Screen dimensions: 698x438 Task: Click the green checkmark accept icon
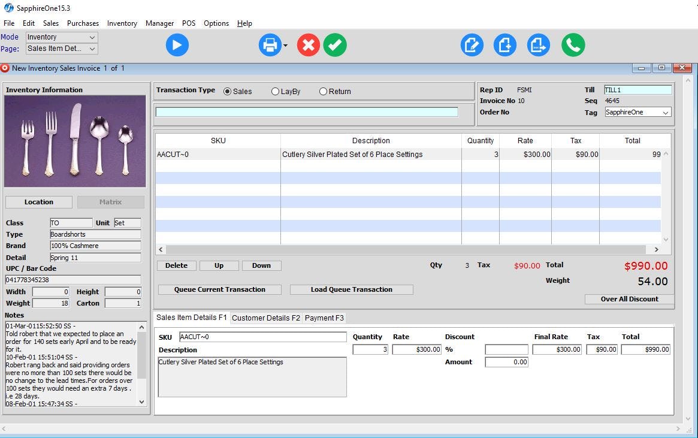pos(335,45)
